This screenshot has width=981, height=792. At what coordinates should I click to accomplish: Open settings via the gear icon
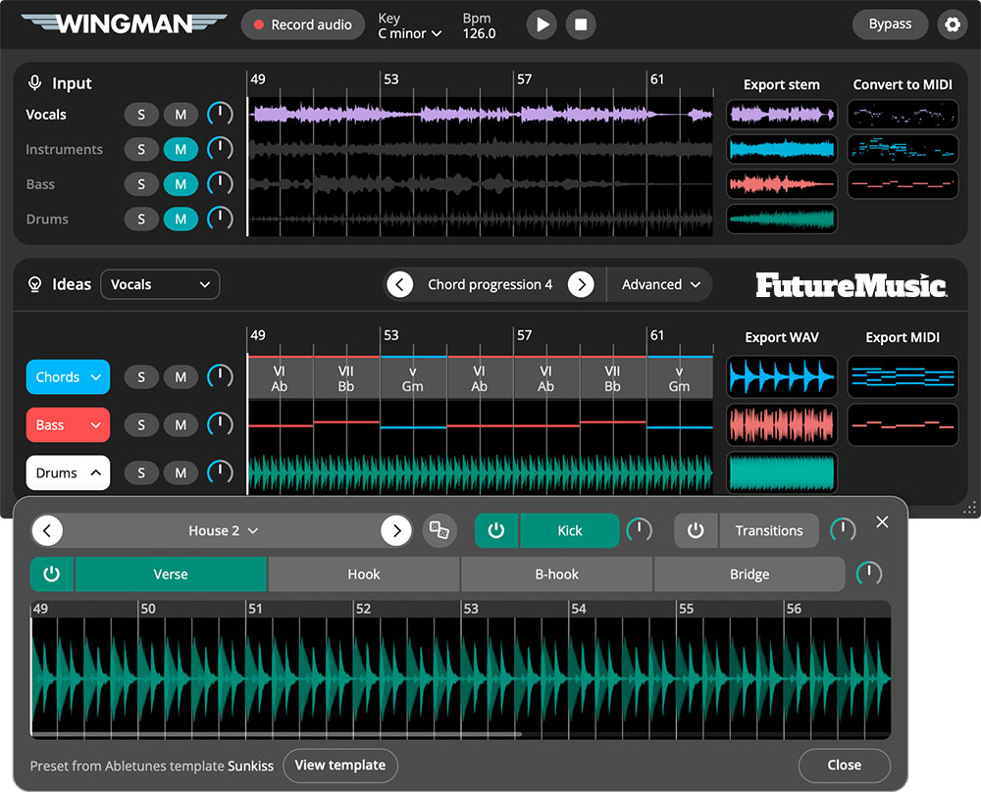pyautogui.click(x=953, y=25)
